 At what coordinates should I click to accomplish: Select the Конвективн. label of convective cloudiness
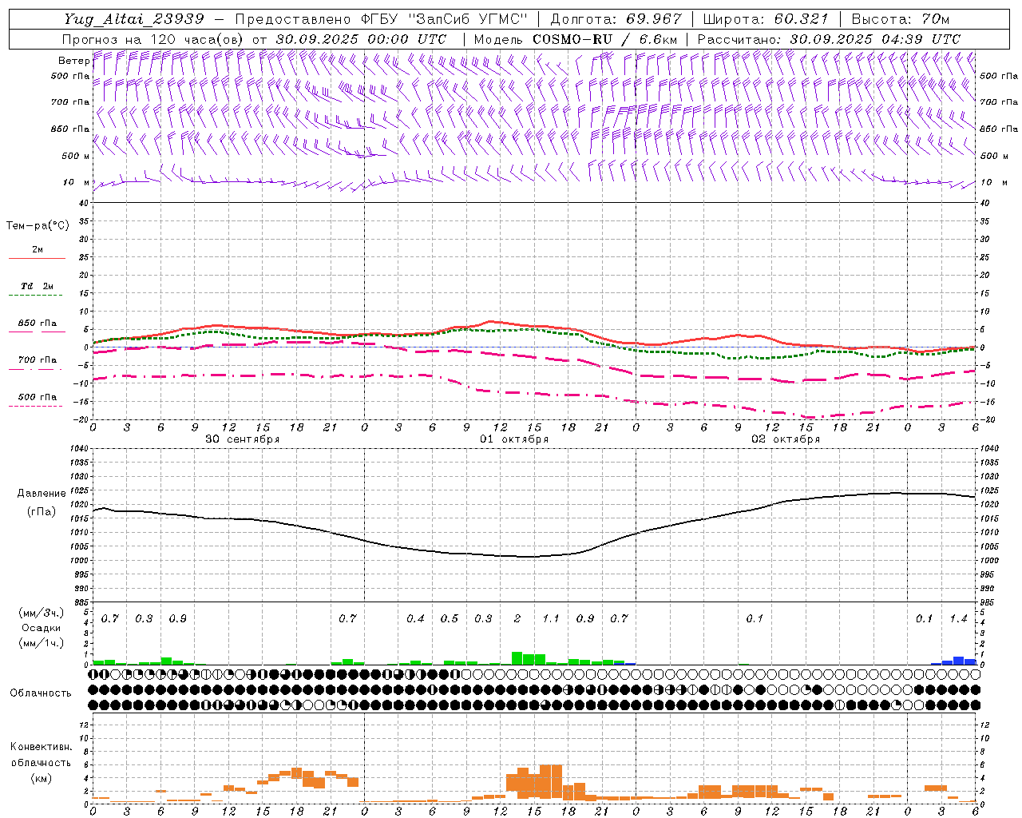[41, 747]
